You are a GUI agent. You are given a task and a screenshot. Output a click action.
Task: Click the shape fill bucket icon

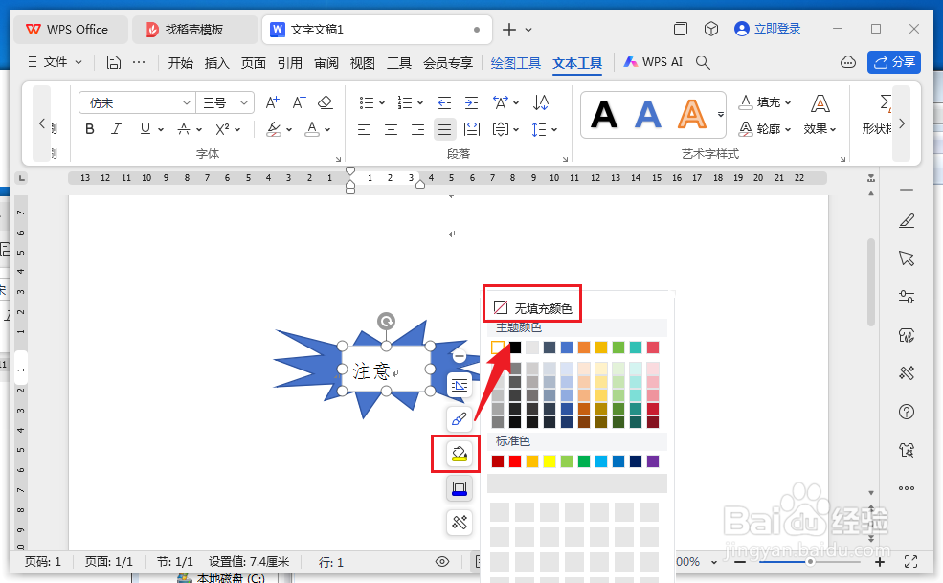tap(460, 453)
